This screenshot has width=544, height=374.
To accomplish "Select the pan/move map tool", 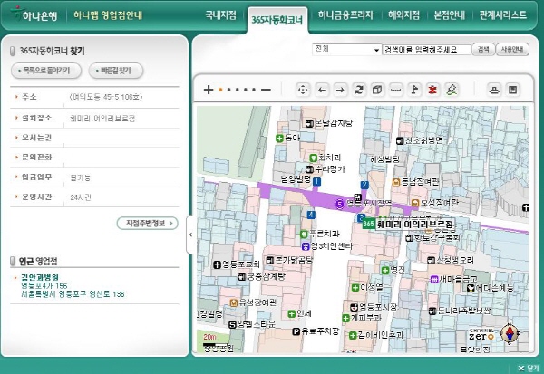I will (303, 90).
